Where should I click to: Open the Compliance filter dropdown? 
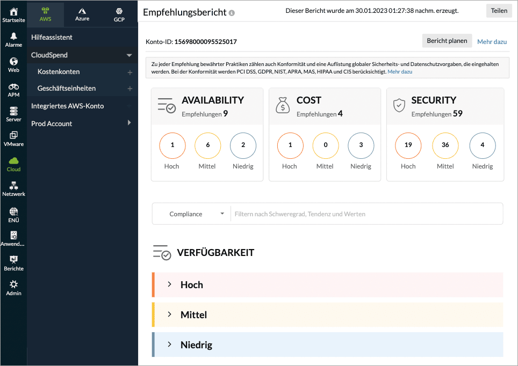[191, 213]
